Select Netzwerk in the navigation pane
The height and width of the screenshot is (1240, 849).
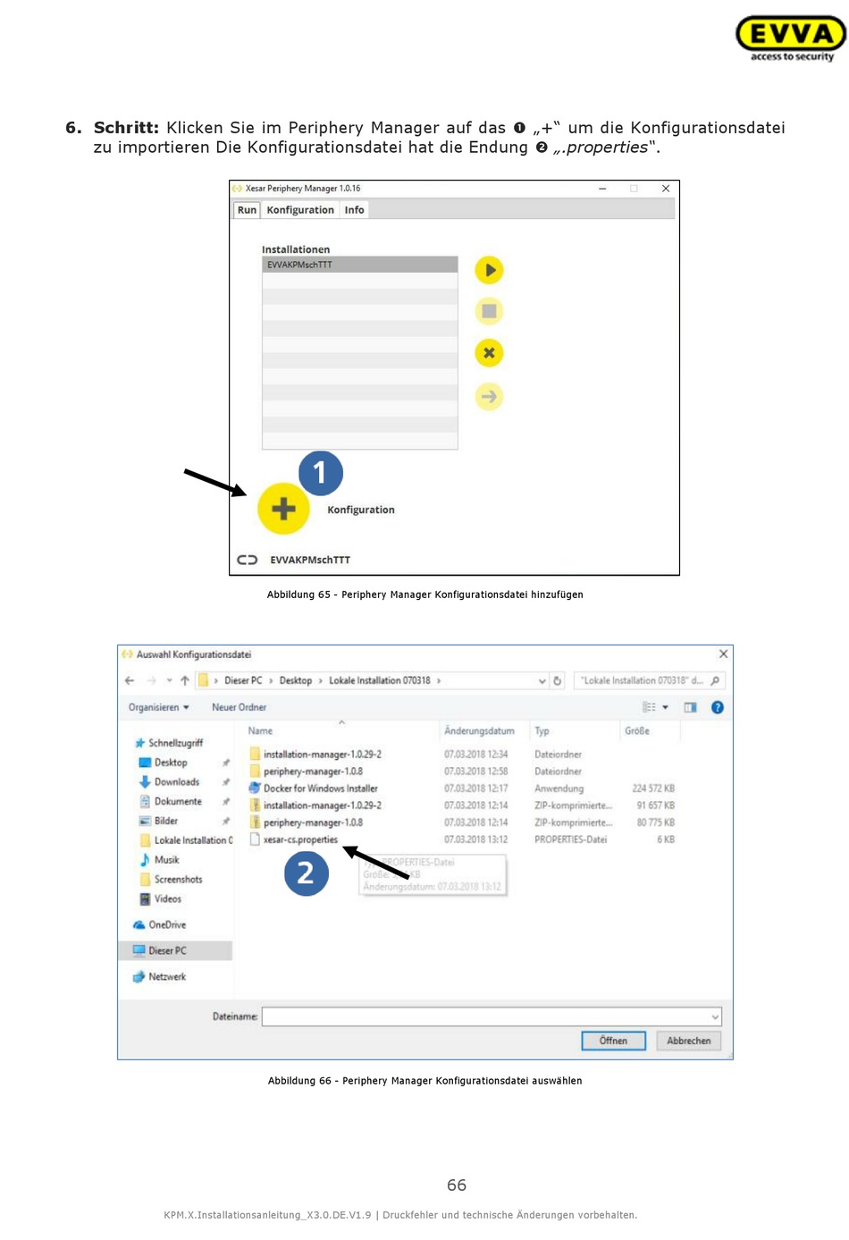159,977
